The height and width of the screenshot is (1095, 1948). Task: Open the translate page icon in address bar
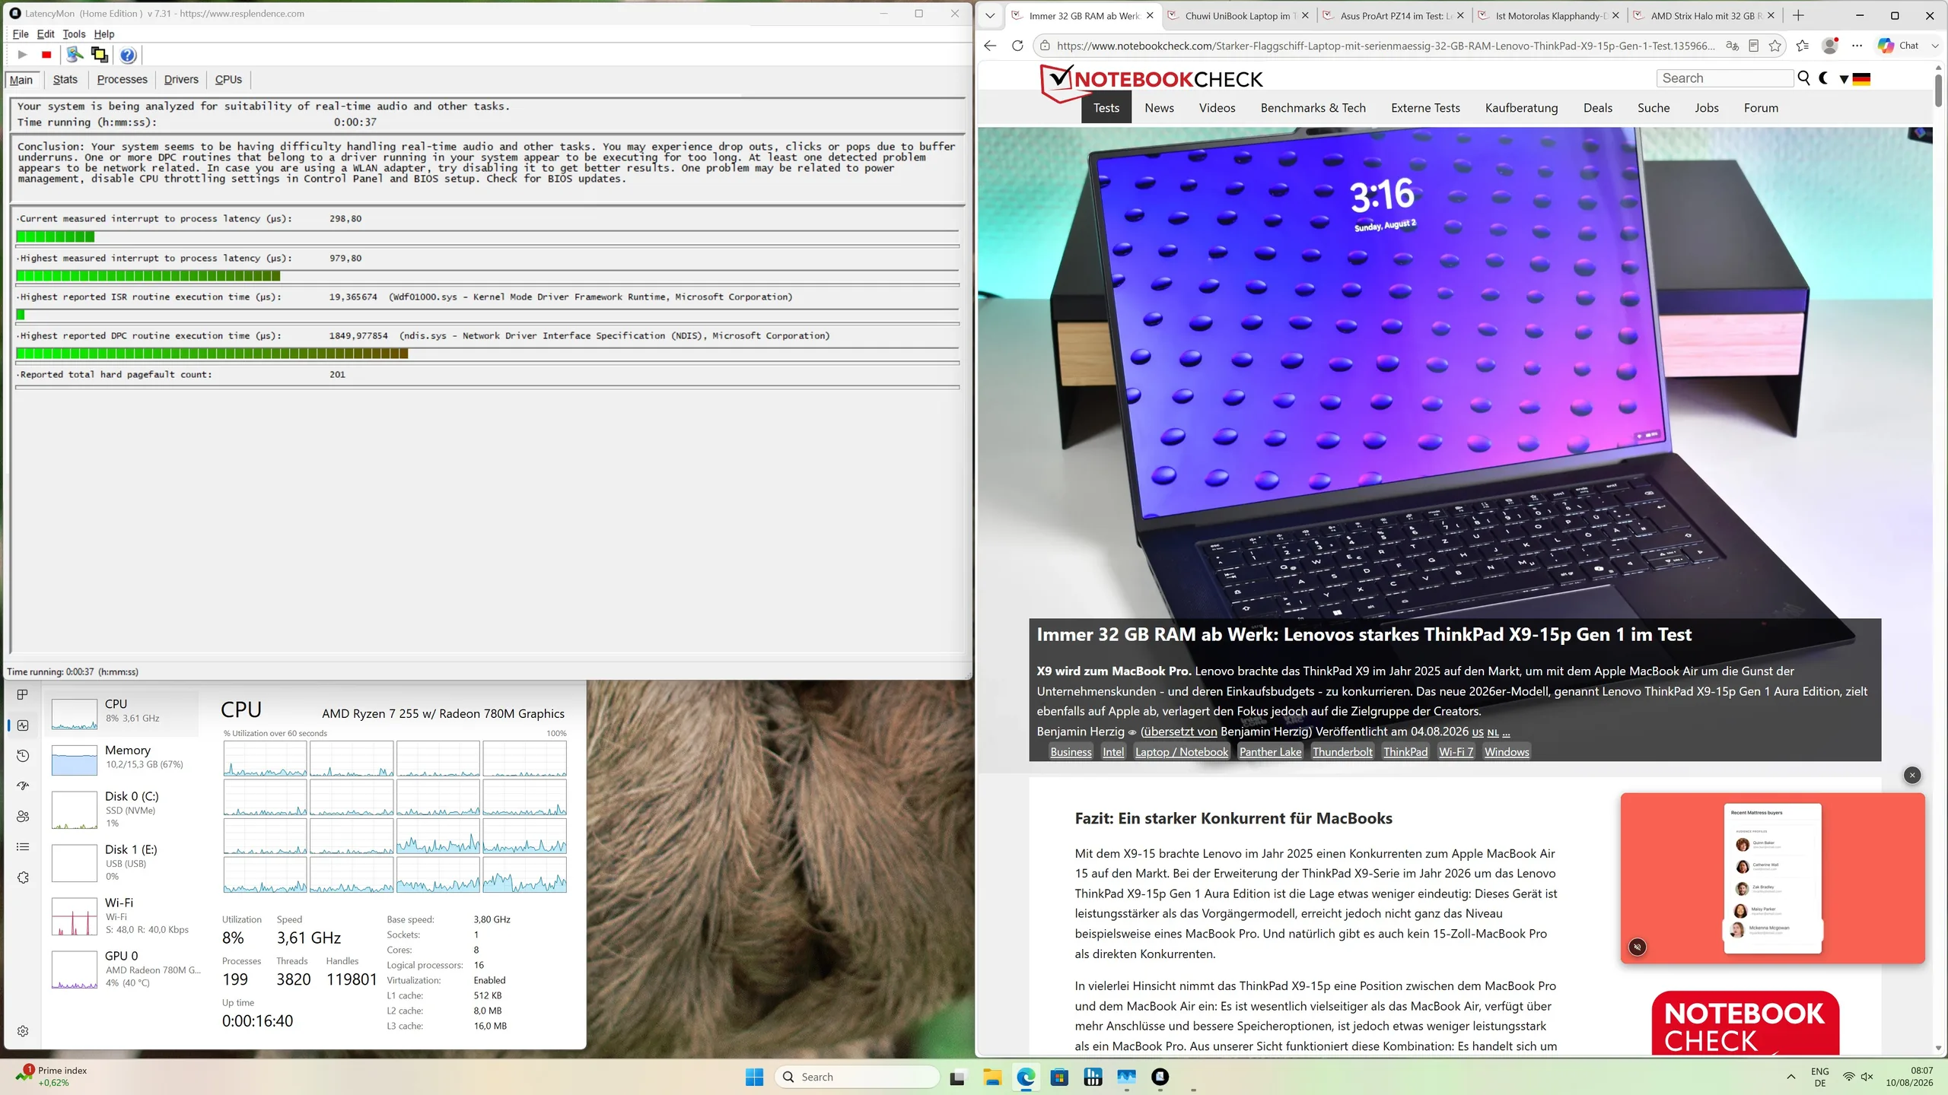1733,46
